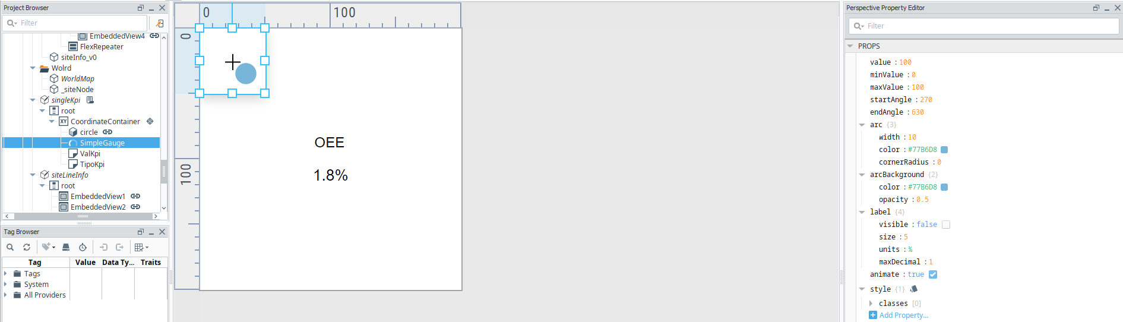1123x322 pixels.
Task: Select the blue circle component on canvas
Action: [x=246, y=74]
